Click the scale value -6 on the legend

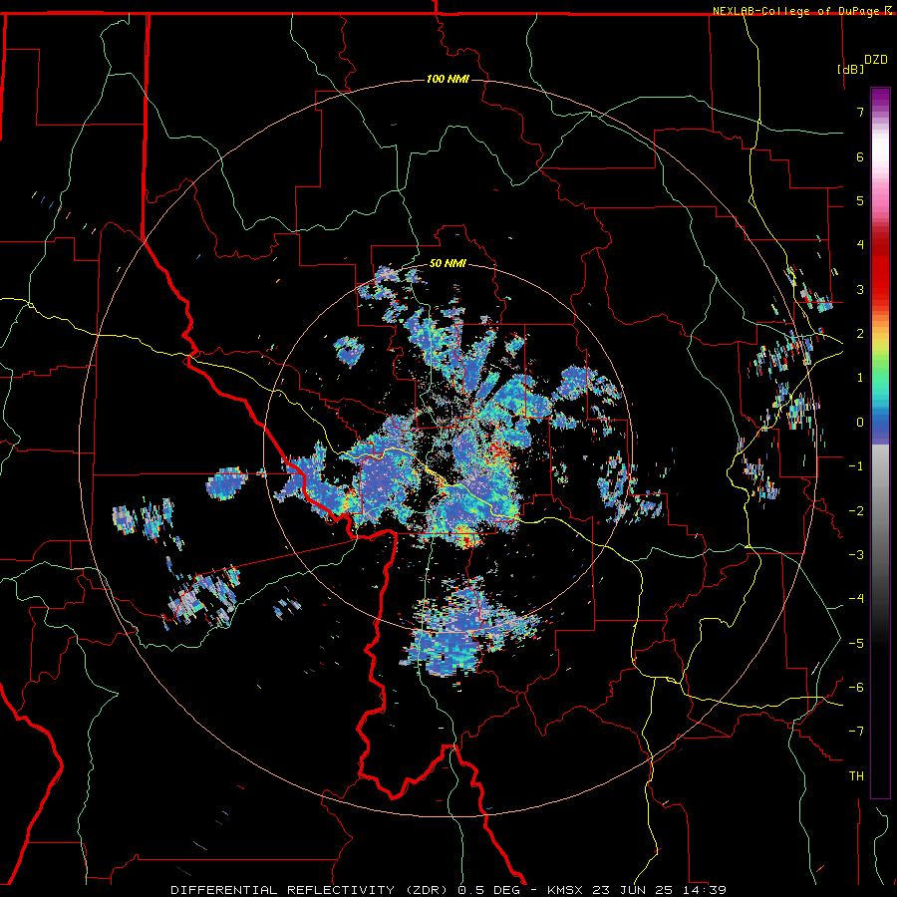(856, 688)
